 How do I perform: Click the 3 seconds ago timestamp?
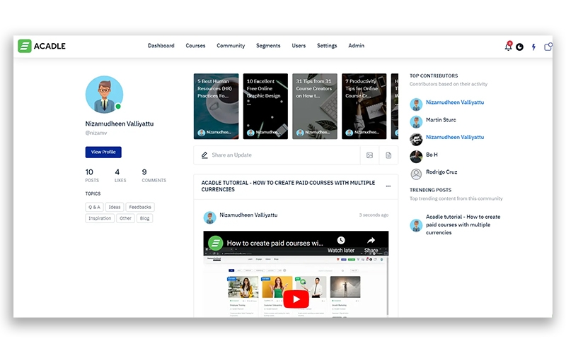point(374,215)
